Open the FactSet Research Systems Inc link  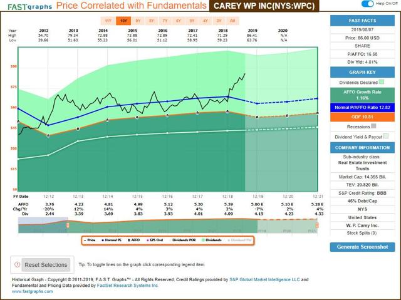click(127, 286)
